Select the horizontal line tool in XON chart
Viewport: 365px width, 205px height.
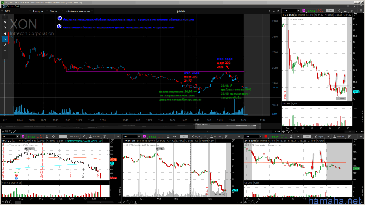tap(5, 50)
